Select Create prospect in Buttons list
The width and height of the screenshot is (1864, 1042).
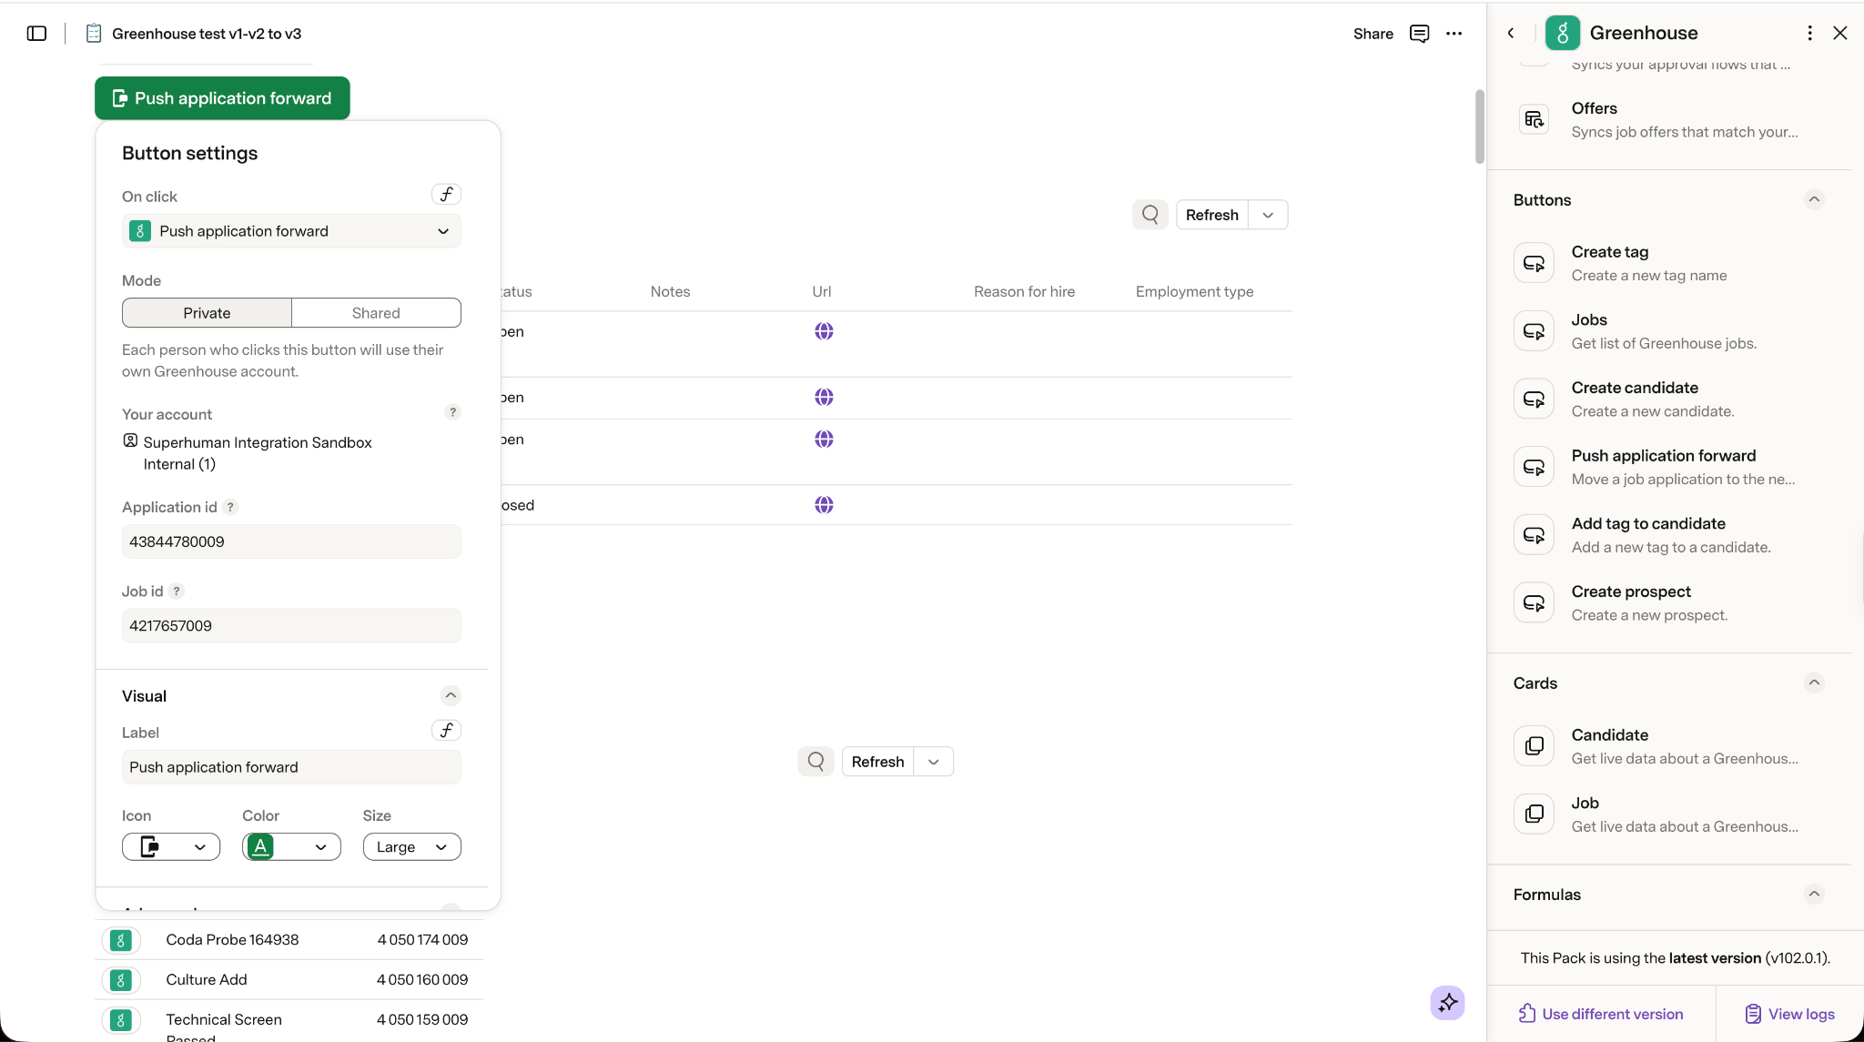(1669, 603)
